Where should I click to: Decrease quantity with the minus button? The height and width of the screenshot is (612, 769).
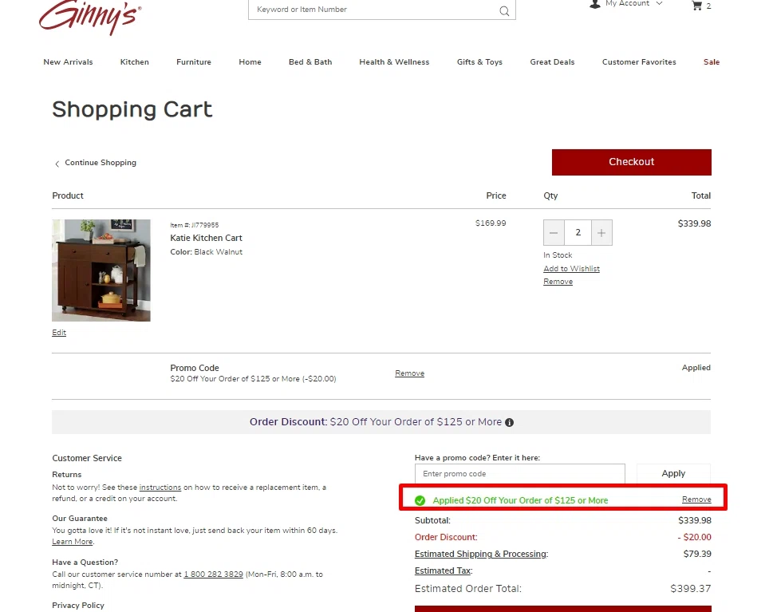pos(554,233)
